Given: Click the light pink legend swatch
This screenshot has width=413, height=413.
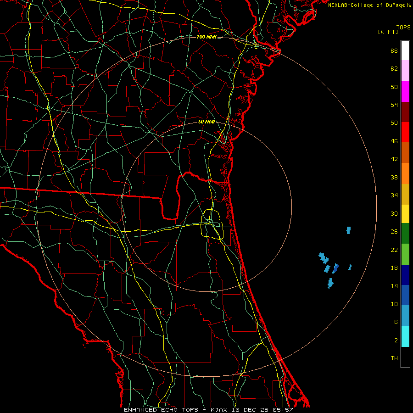Looking at the screenshot, I should pos(405,70).
